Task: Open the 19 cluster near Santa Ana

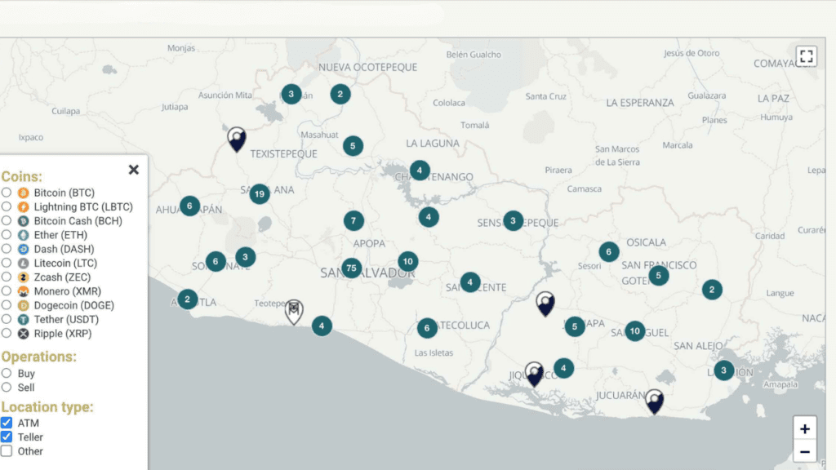Action: coord(260,193)
